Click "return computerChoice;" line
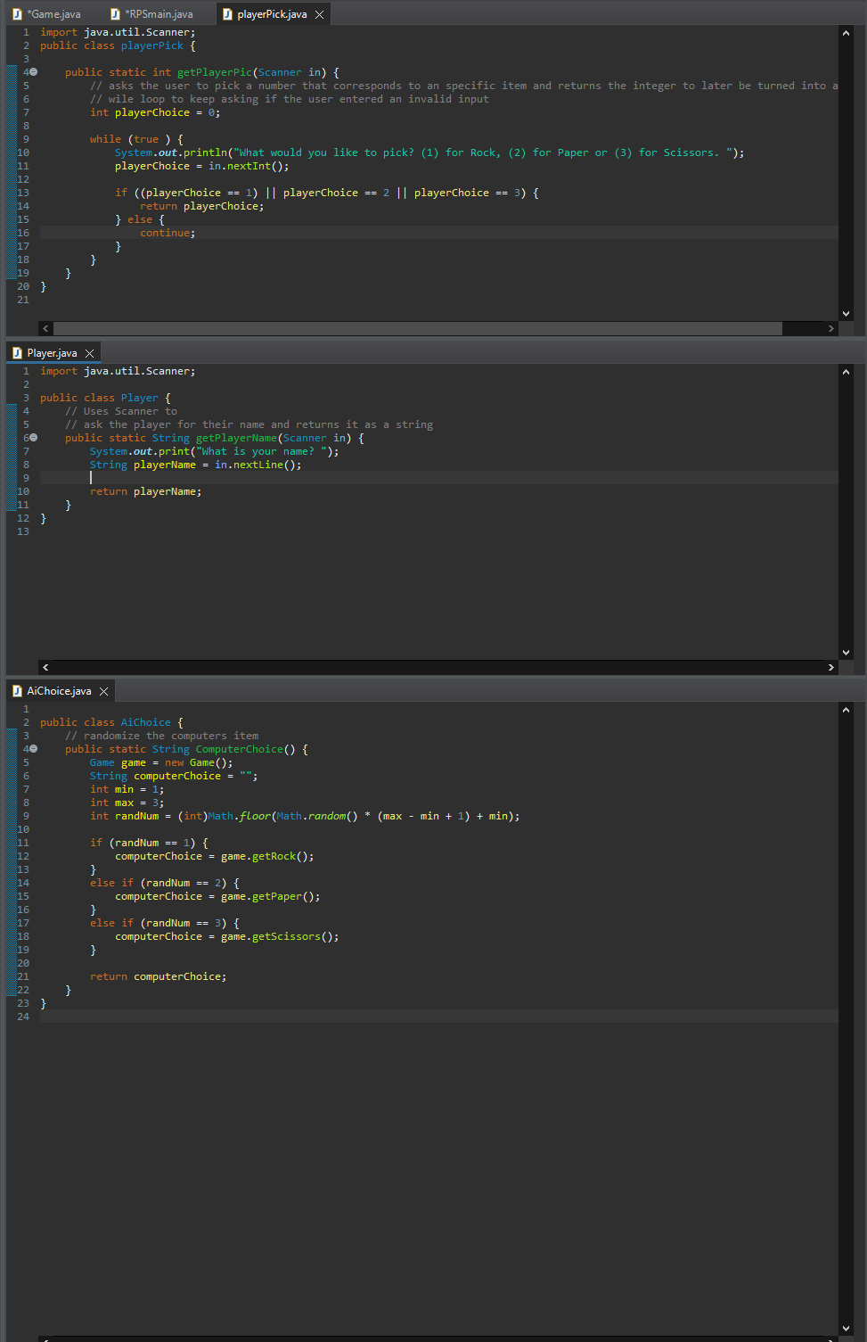The width and height of the screenshot is (867, 1342). tap(159, 976)
